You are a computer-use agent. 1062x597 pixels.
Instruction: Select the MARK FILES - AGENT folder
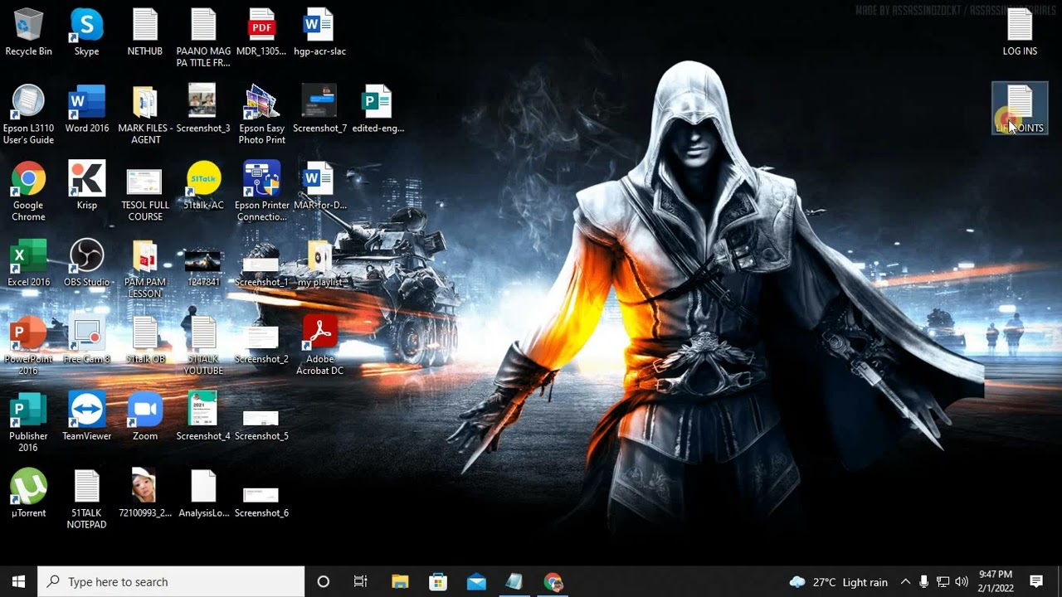(145, 115)
